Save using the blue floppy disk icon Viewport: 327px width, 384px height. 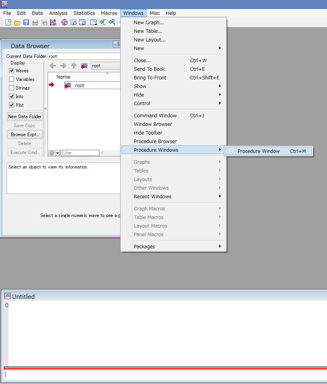[26, 22]
